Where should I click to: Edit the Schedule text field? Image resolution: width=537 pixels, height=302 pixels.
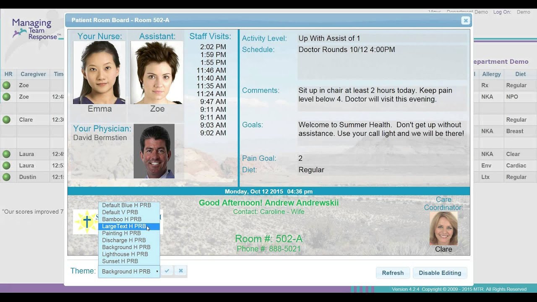click(x=382, y=62)
